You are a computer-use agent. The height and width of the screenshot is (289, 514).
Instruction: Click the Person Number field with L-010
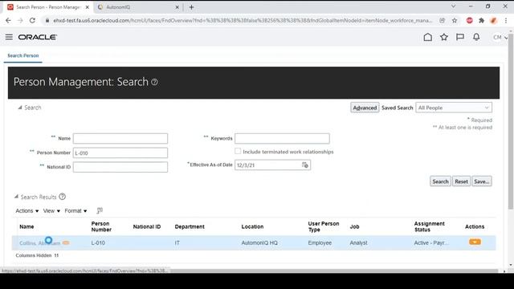pos(120,153)
